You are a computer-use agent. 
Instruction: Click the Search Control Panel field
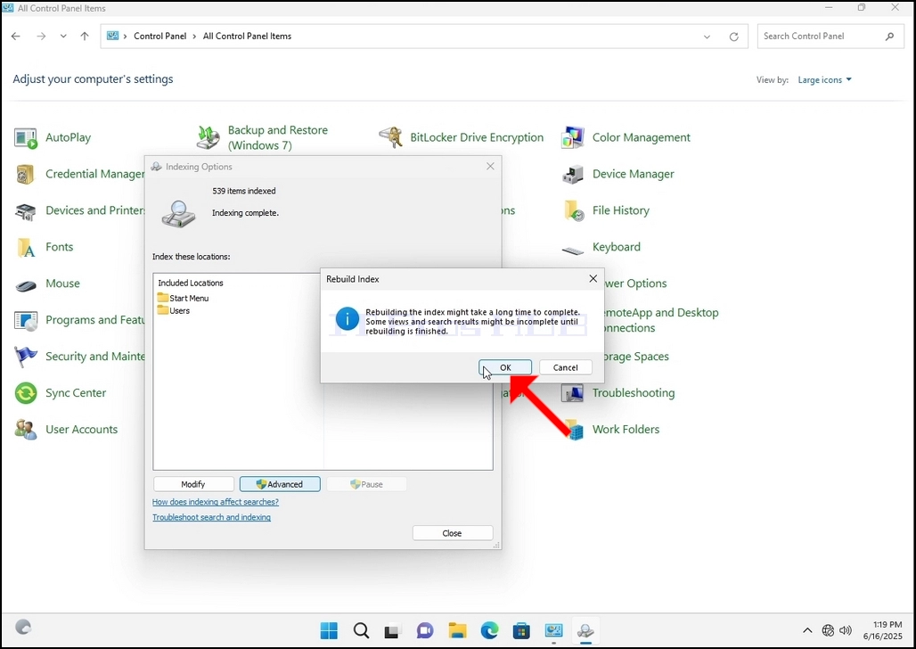point(830,37)
